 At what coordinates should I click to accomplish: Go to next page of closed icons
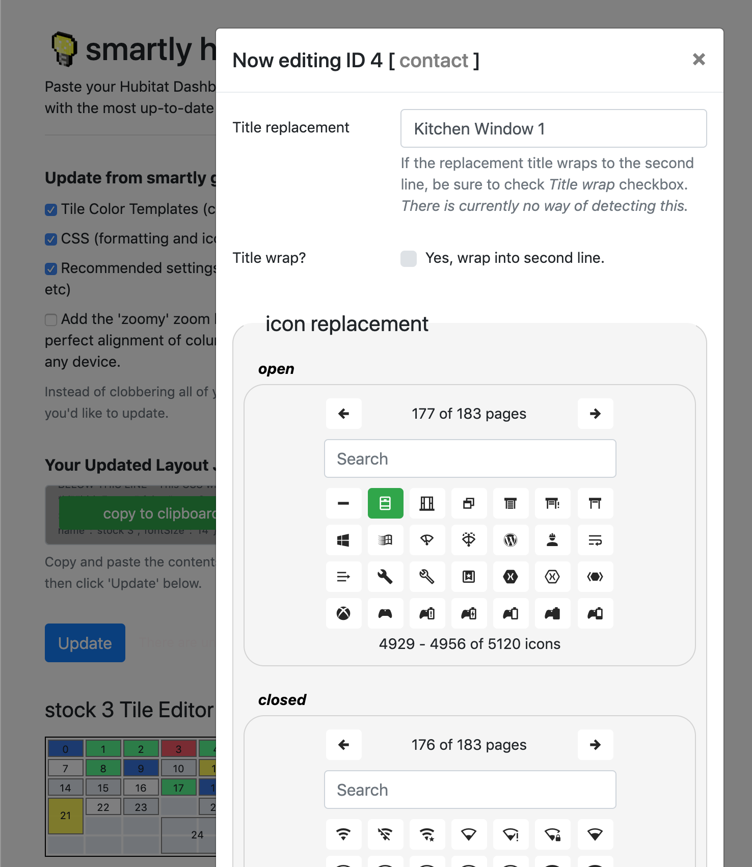click(595, 745)
